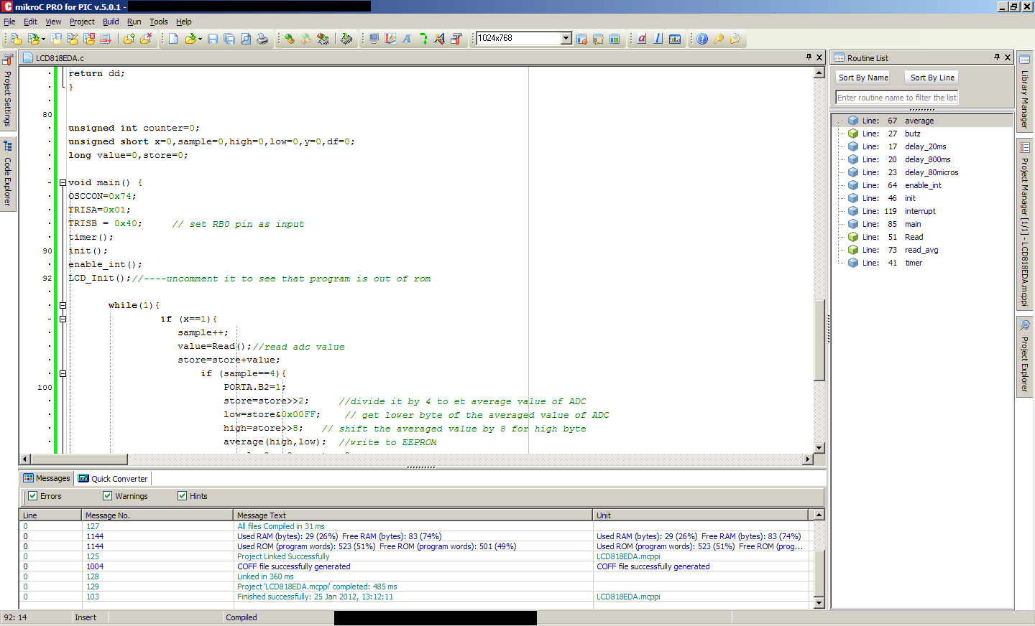Open the 1024x768 resolution dropdown
Screen dimensions: 1035x626
tap(566, 38)
